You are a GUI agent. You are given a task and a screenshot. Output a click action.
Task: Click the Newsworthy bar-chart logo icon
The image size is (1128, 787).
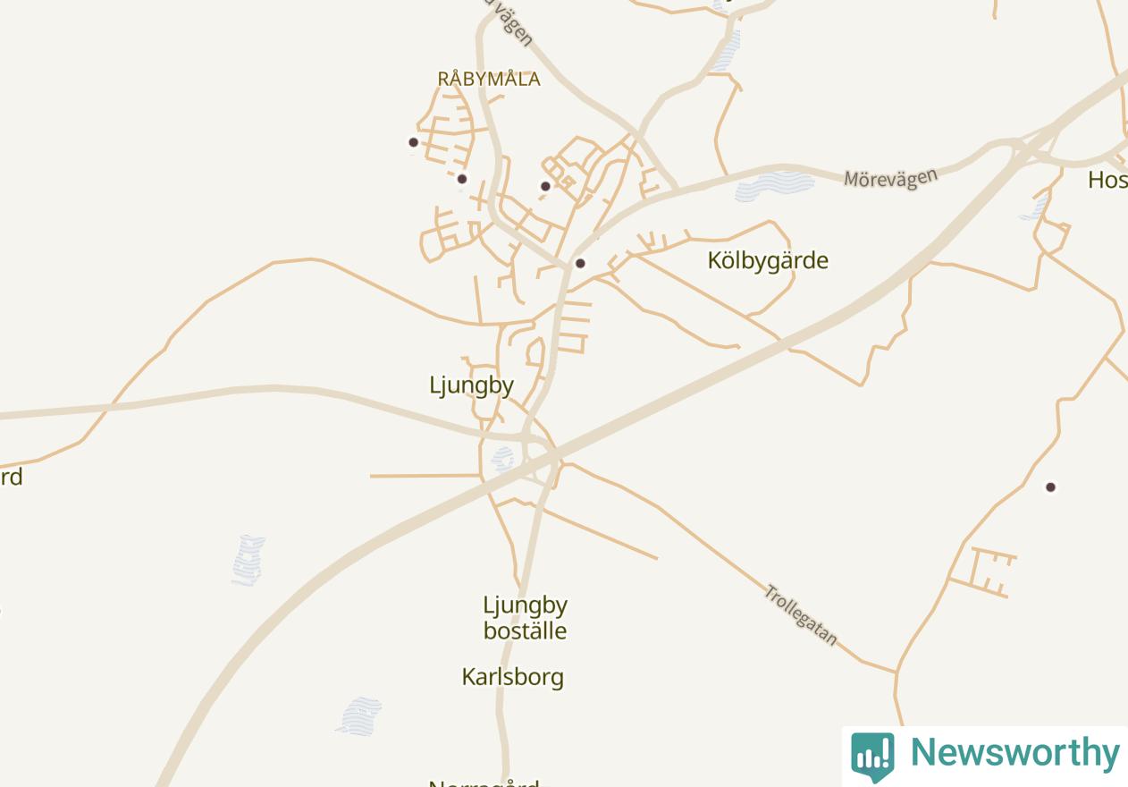pos(872,756)
